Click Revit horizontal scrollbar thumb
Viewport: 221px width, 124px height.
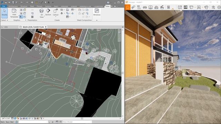click(82, 118)
